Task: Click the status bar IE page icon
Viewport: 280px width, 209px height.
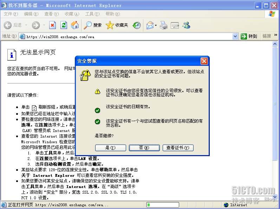Action: 4,205
